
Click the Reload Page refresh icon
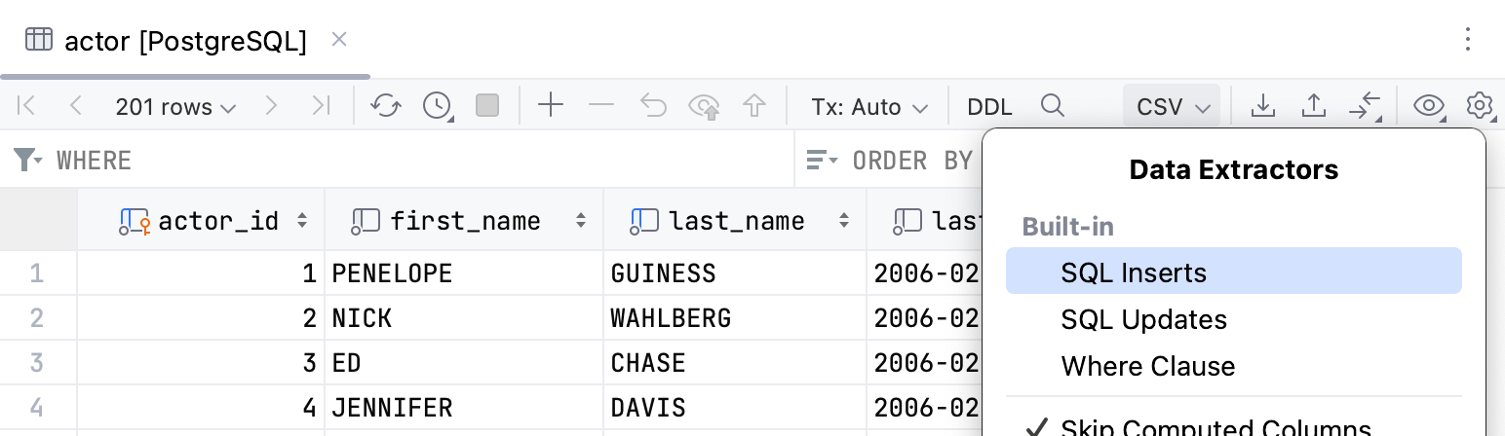click(386, 106)
